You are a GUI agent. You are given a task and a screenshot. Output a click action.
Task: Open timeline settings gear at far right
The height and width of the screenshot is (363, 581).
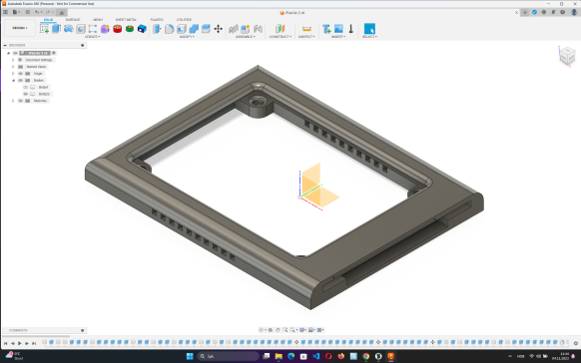[x=575, y=343]
